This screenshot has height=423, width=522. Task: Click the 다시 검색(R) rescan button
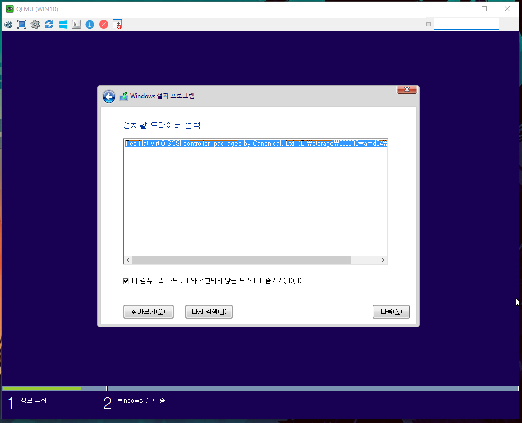pyautogui.click(x=209, y=312)
